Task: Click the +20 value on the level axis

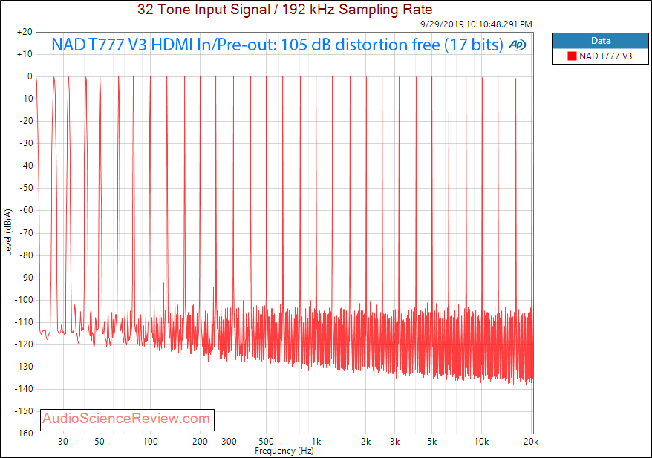Action: pyautogui.click(x=25, y=32)
